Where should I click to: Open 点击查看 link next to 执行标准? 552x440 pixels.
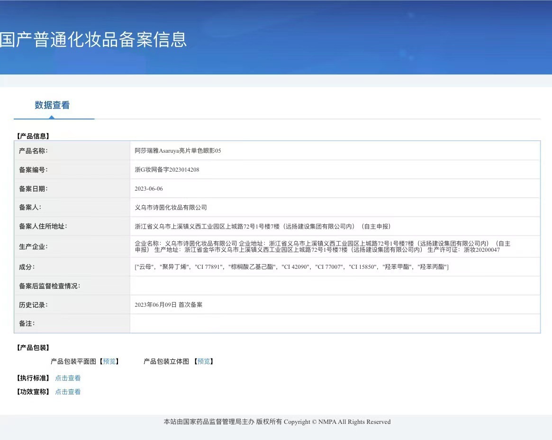coord(68,378)
